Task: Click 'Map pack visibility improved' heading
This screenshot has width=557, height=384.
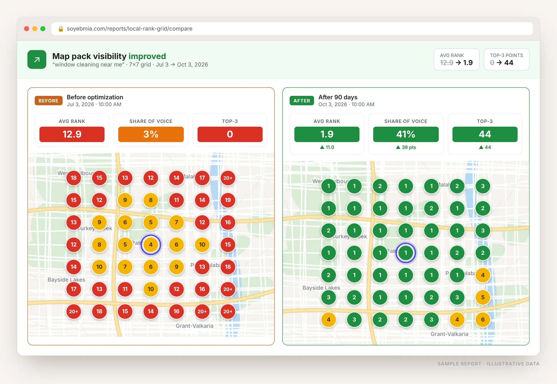Action: 109,56
